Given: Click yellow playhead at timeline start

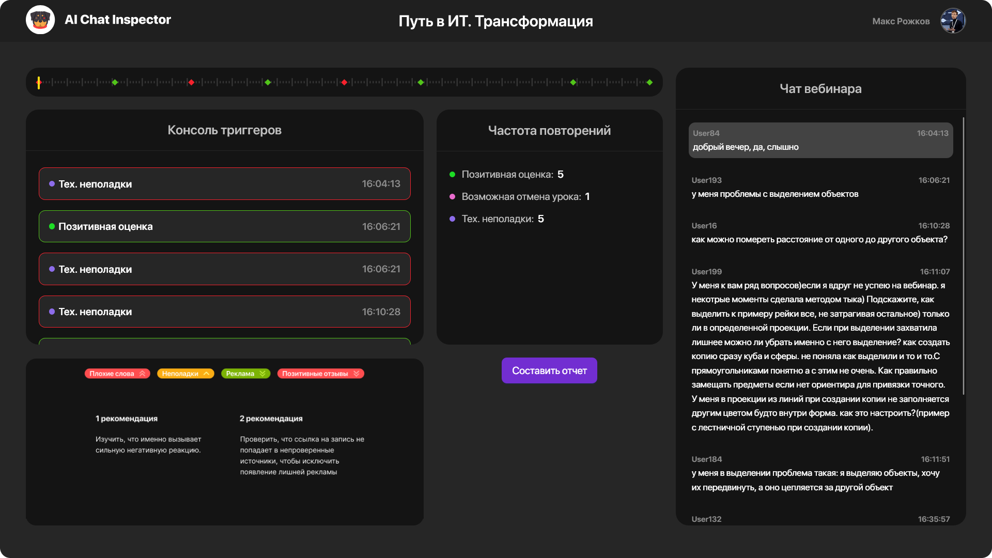Looking at the screenshot, I should point(39,83).
